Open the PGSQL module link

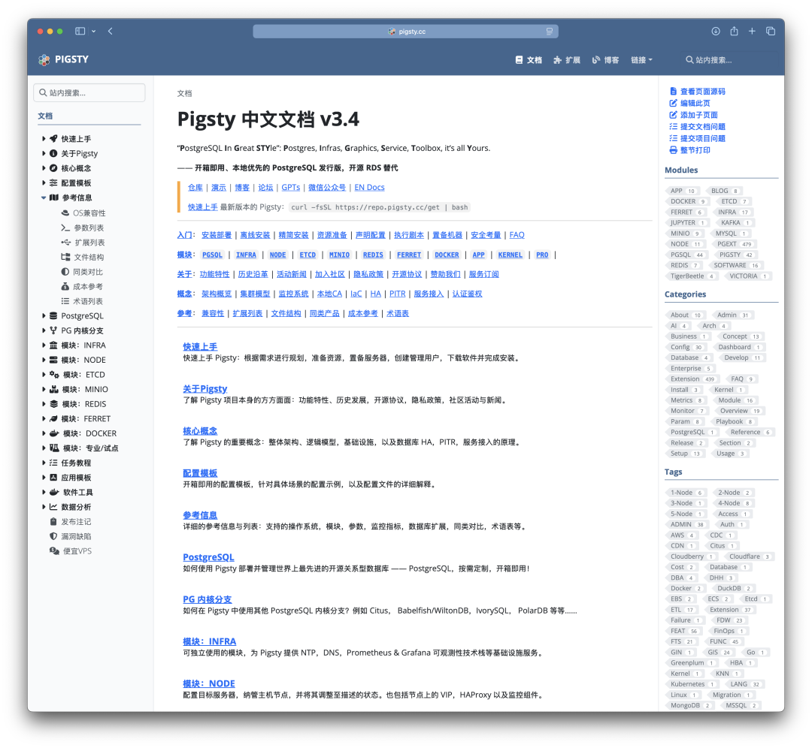(x=212, y=255)
